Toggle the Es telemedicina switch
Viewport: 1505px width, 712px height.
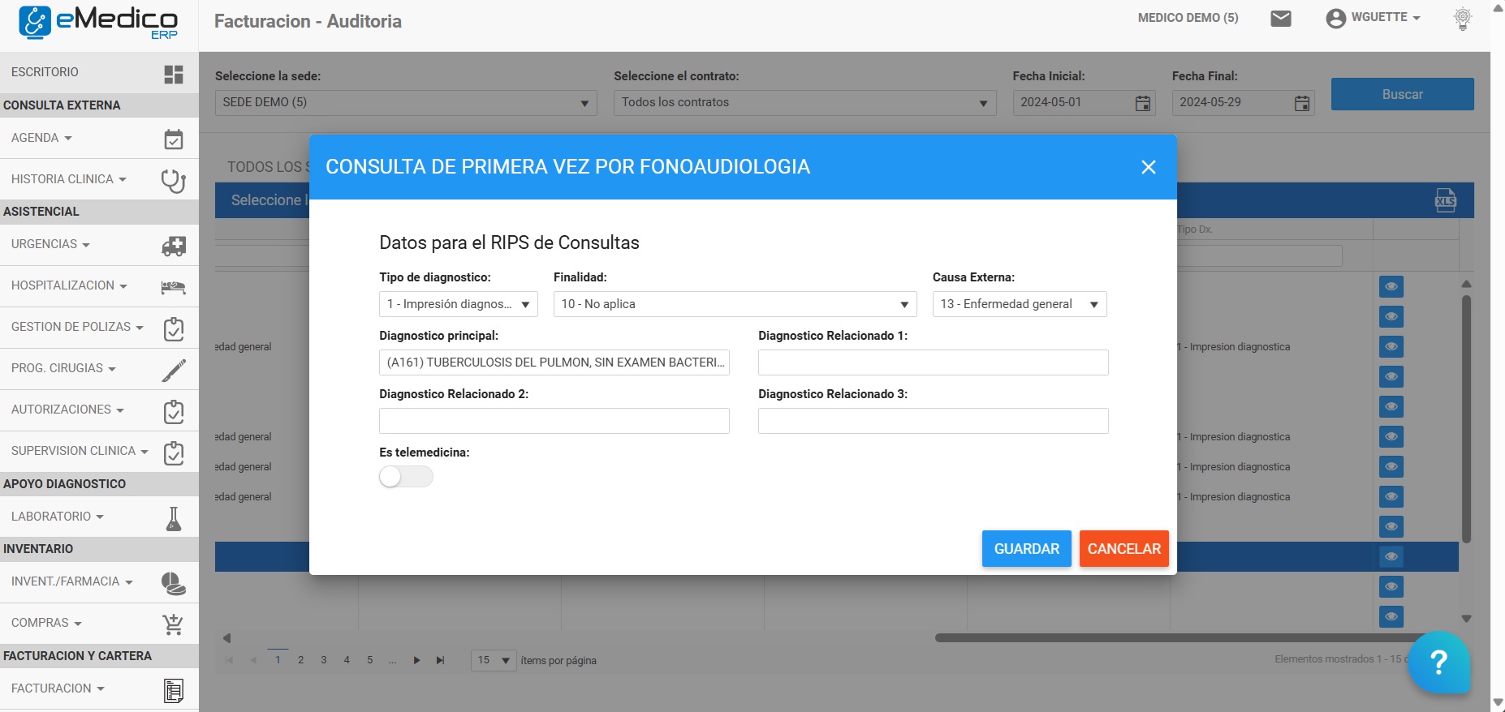tap(406, 477)
